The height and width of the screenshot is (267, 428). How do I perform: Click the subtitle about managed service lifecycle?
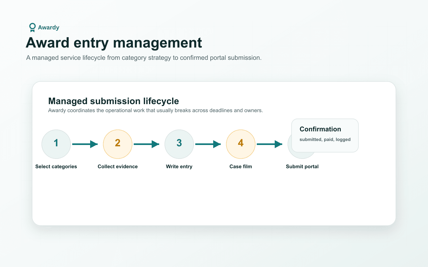click(x=144, y=58)
